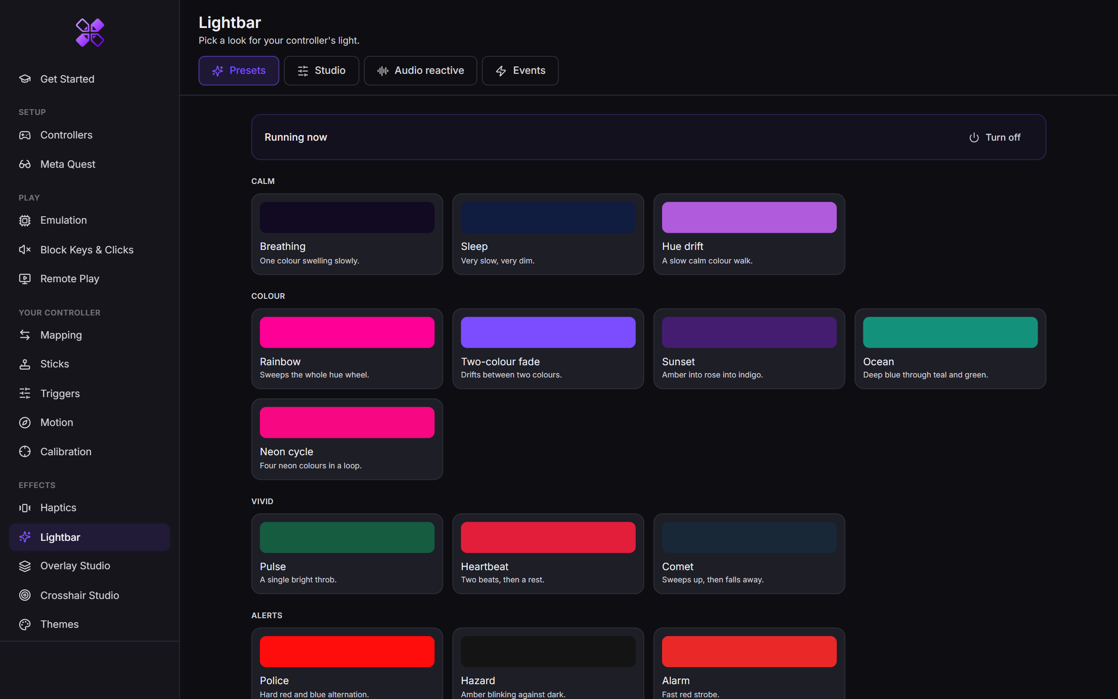Open Get Started graduation cap icon
Image resolution: width=1118 pixels, height=699 pixels.
click(25, 79)
